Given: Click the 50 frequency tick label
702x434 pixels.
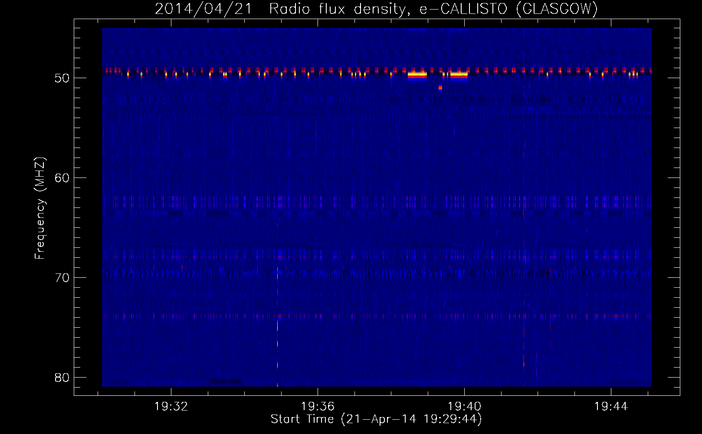Looking at the screenshot, I should 62,78.
